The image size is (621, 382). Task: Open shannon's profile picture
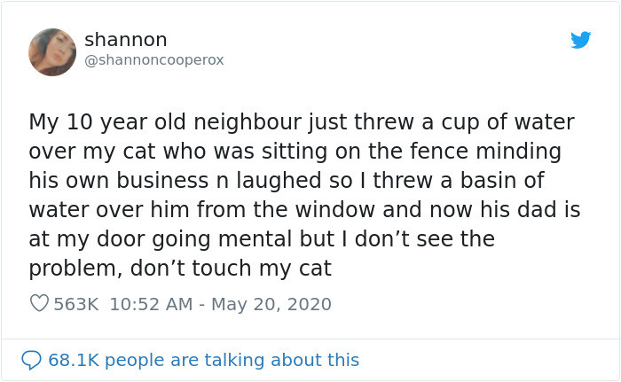(x=52, y=52)
